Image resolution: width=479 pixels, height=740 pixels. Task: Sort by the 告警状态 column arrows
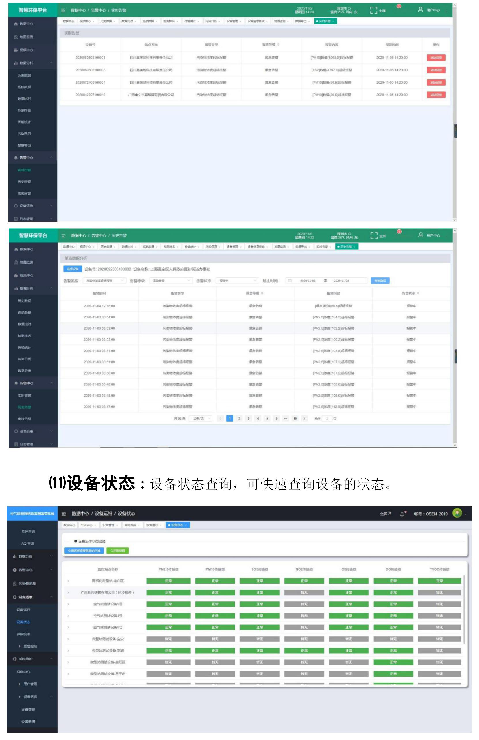418,293
